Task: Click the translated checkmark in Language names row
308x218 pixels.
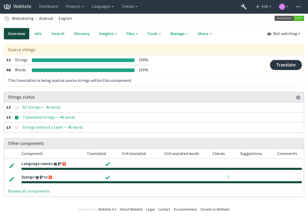Action: pos(108,164)
